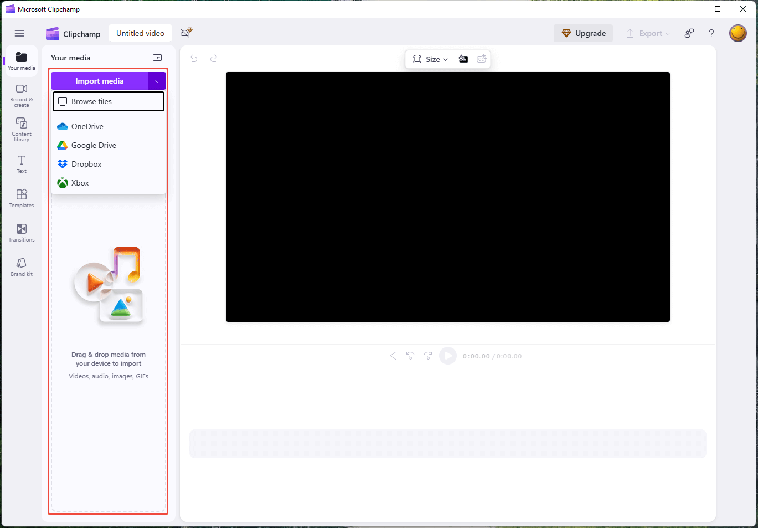Image resolution: width=758 pixels, height=528 pixels.
Task: Open Clipchamp Help
Action: 711,33
